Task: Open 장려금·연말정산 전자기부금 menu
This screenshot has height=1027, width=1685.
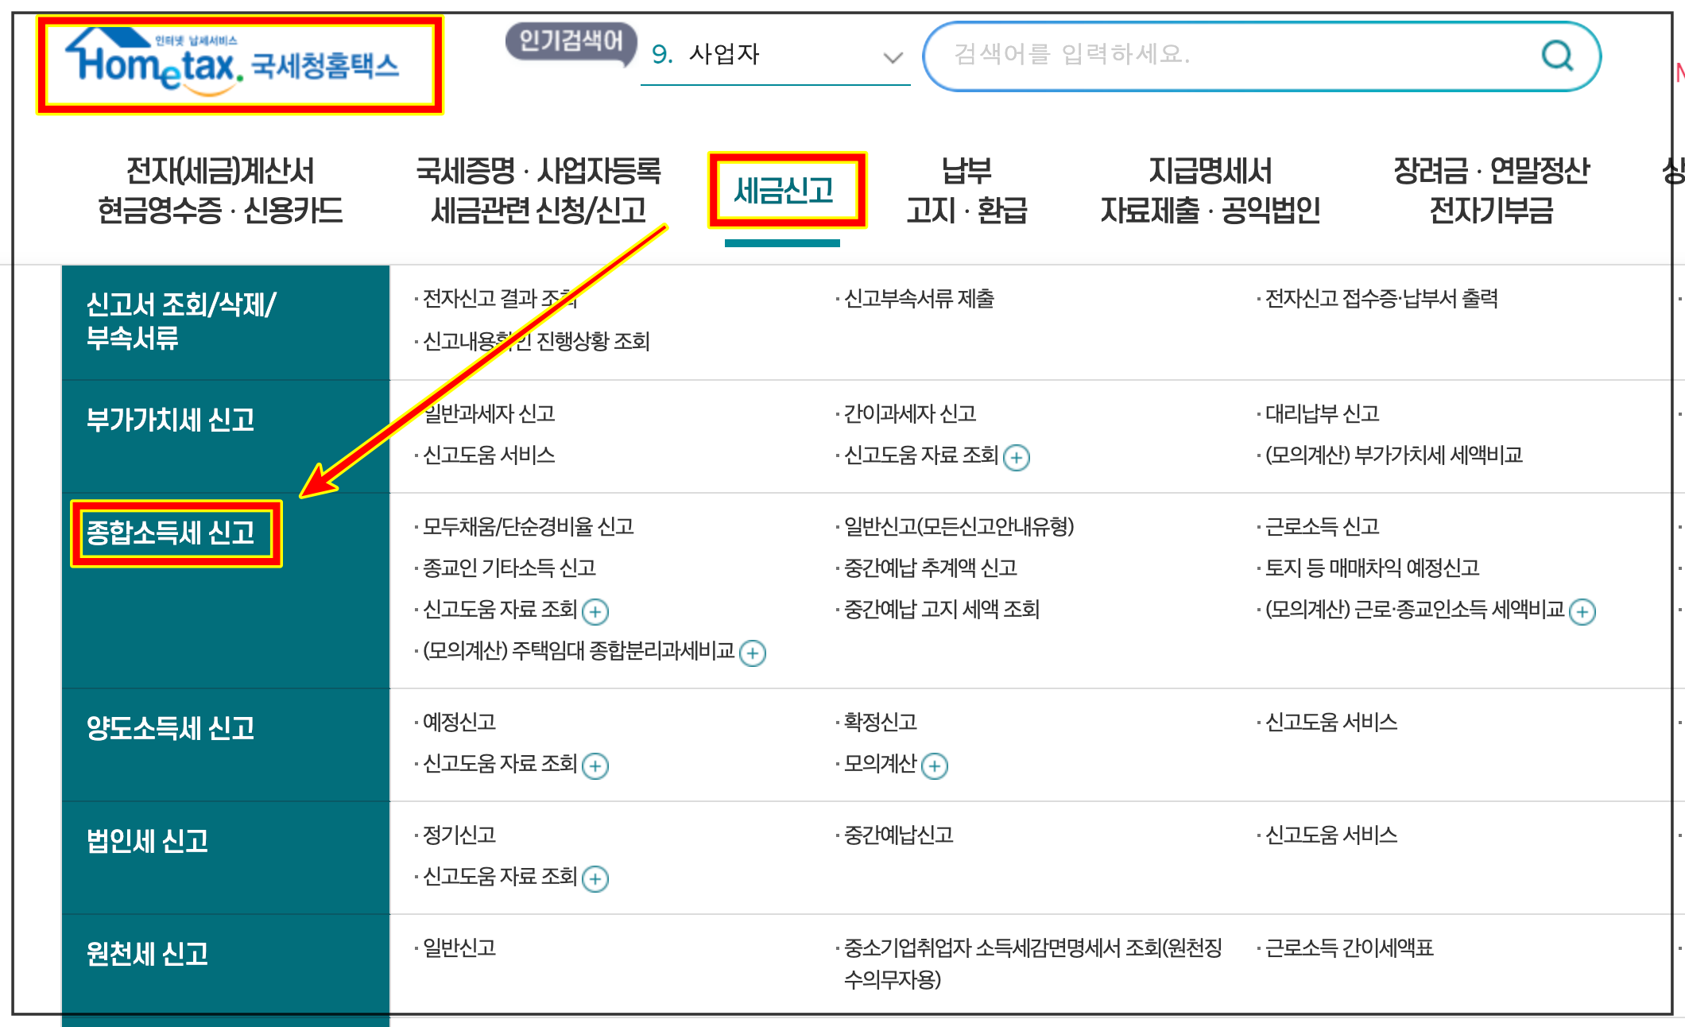Action: pos(1490,191)
